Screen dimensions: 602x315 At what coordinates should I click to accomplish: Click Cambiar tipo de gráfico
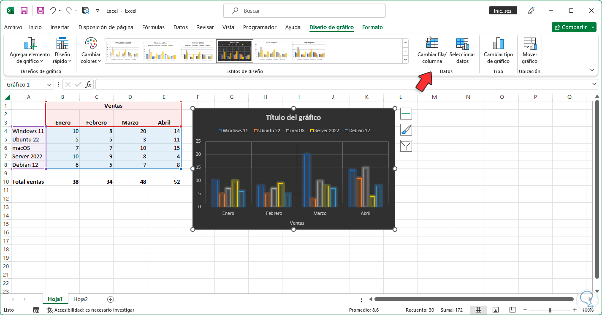498,51
